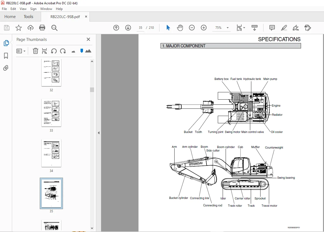Screen dimensions: 324x232
Task: Print the document with the printer icon
Action: click(42, 28)
